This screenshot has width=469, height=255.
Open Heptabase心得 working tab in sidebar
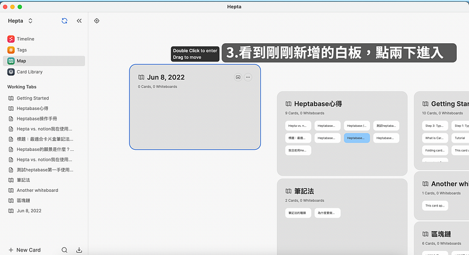click(x=44, y=108)
